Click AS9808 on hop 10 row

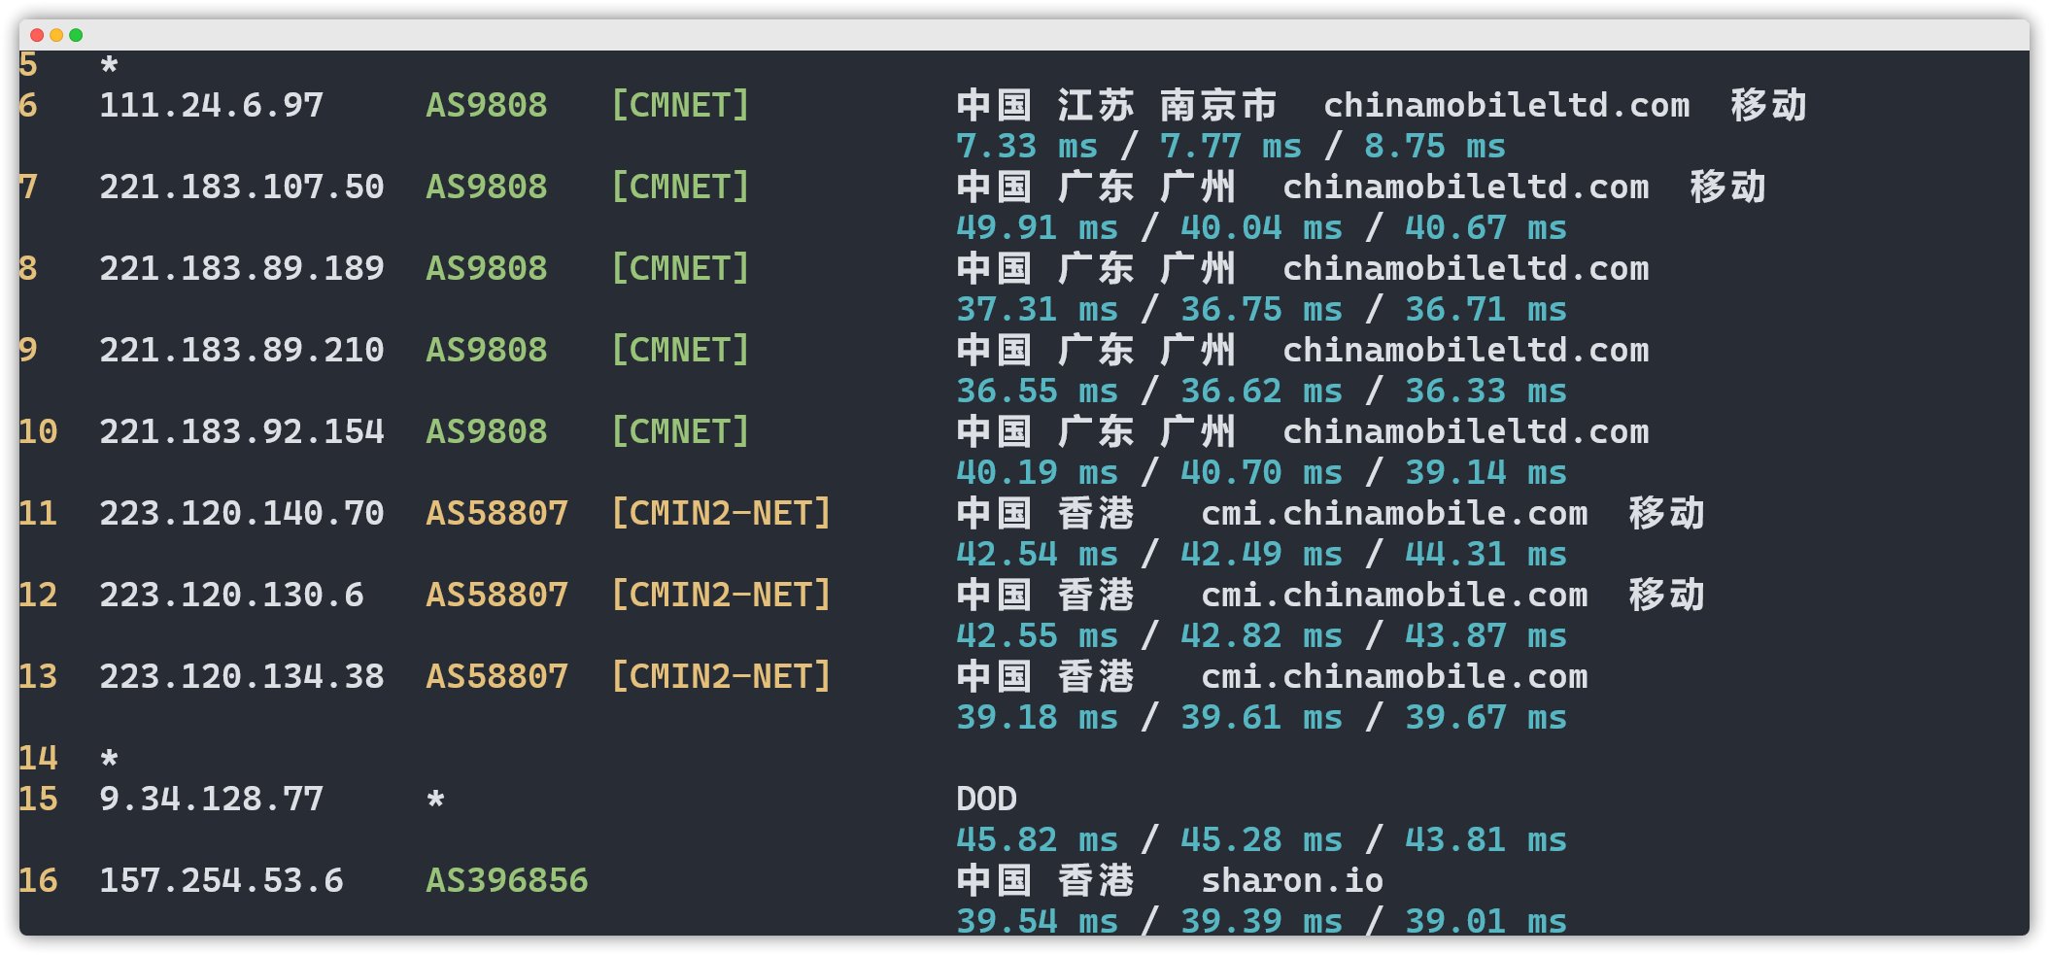[x=487, y=431]
